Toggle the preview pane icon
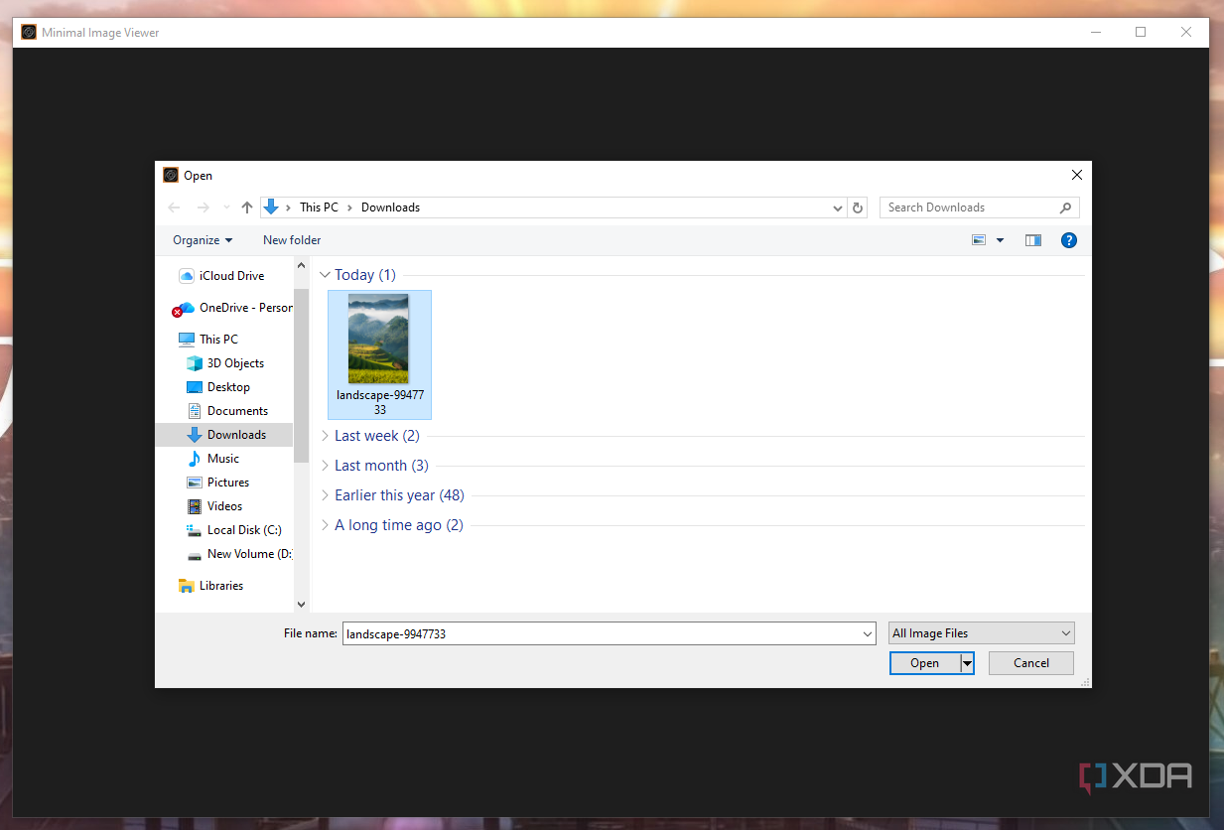 (1032, 240)
